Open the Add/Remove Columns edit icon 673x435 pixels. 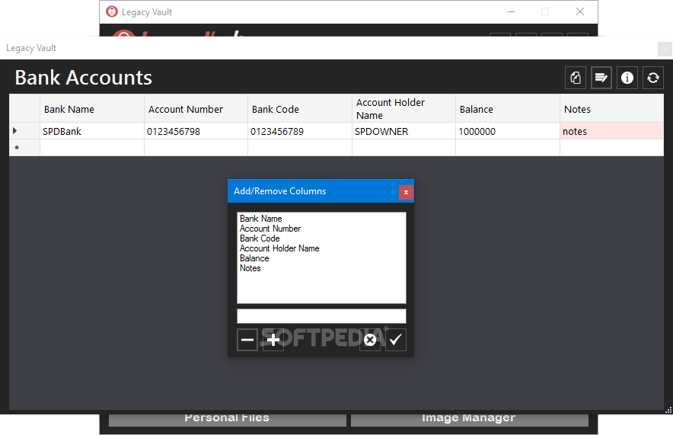pos(601,78)
